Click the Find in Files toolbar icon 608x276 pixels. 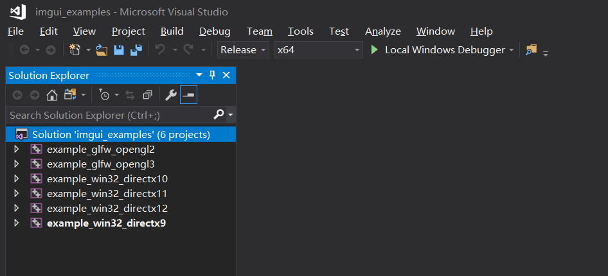[x=532, y=50]
